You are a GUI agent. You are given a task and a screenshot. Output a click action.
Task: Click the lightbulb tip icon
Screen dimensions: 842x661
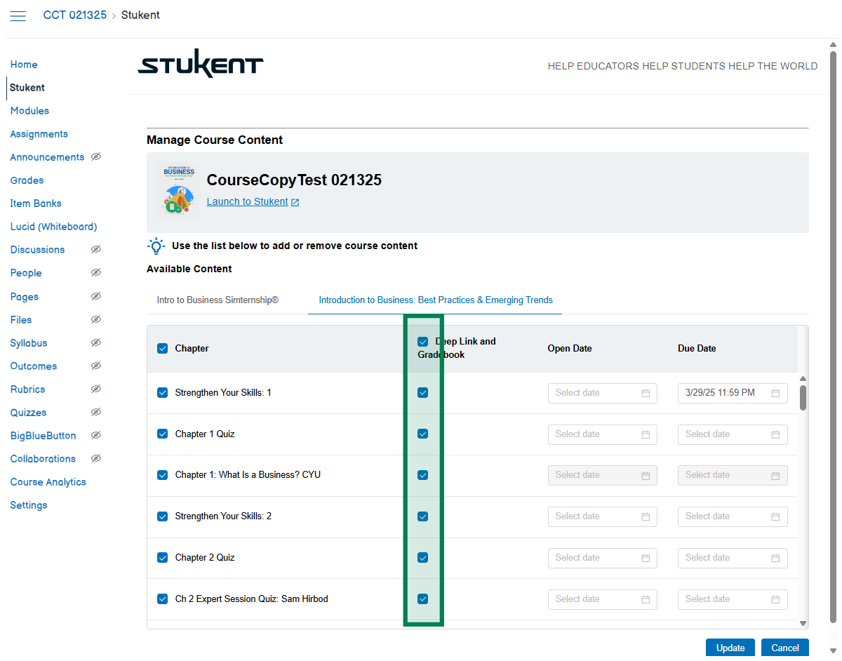click(156, 246)
